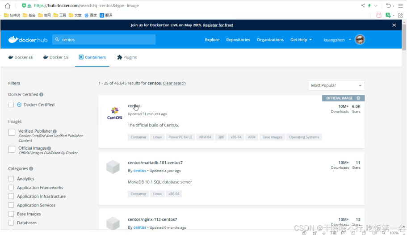Viewport: 407px width, 235px height.
Task: Click the OFFICIAL IMAGE badge
Action: [343, 98]
